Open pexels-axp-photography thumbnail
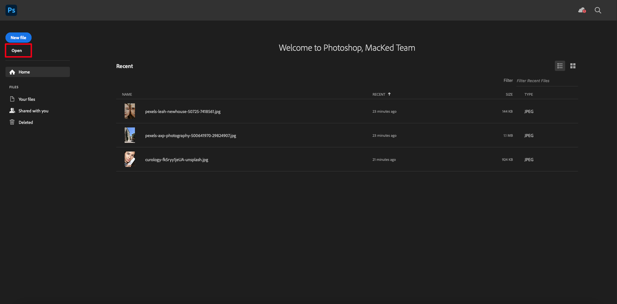 (x=130, y=135)
